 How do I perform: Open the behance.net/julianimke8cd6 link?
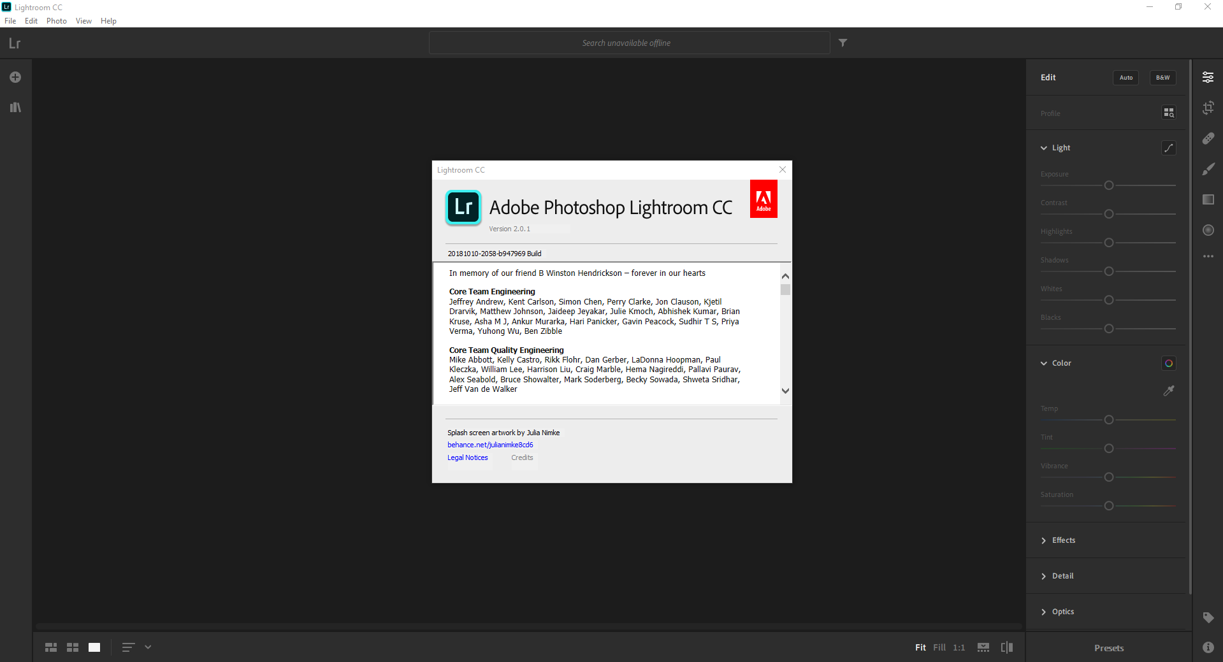coord(490,445)
